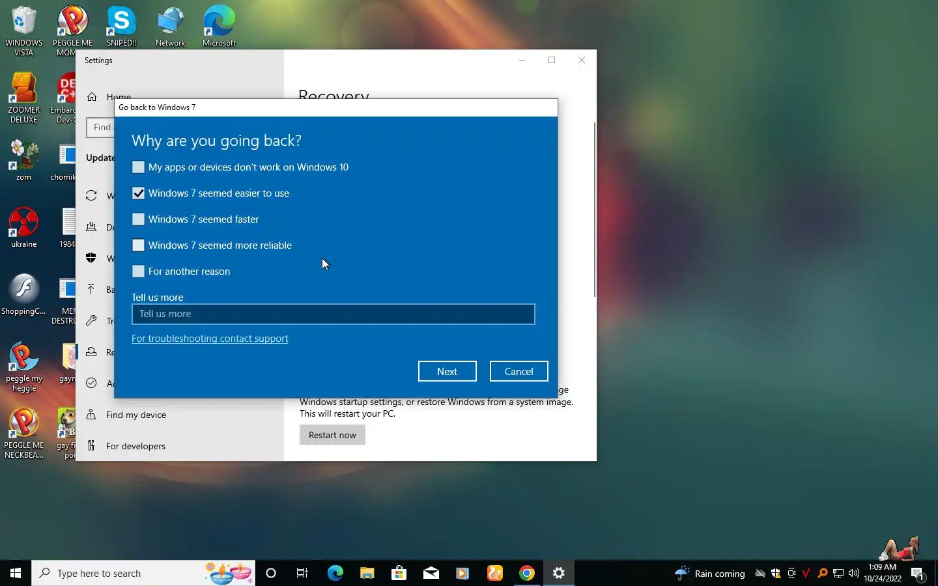Open Find my device settings
This screenshot has height=586, width=938.
(x=135, y=415)
